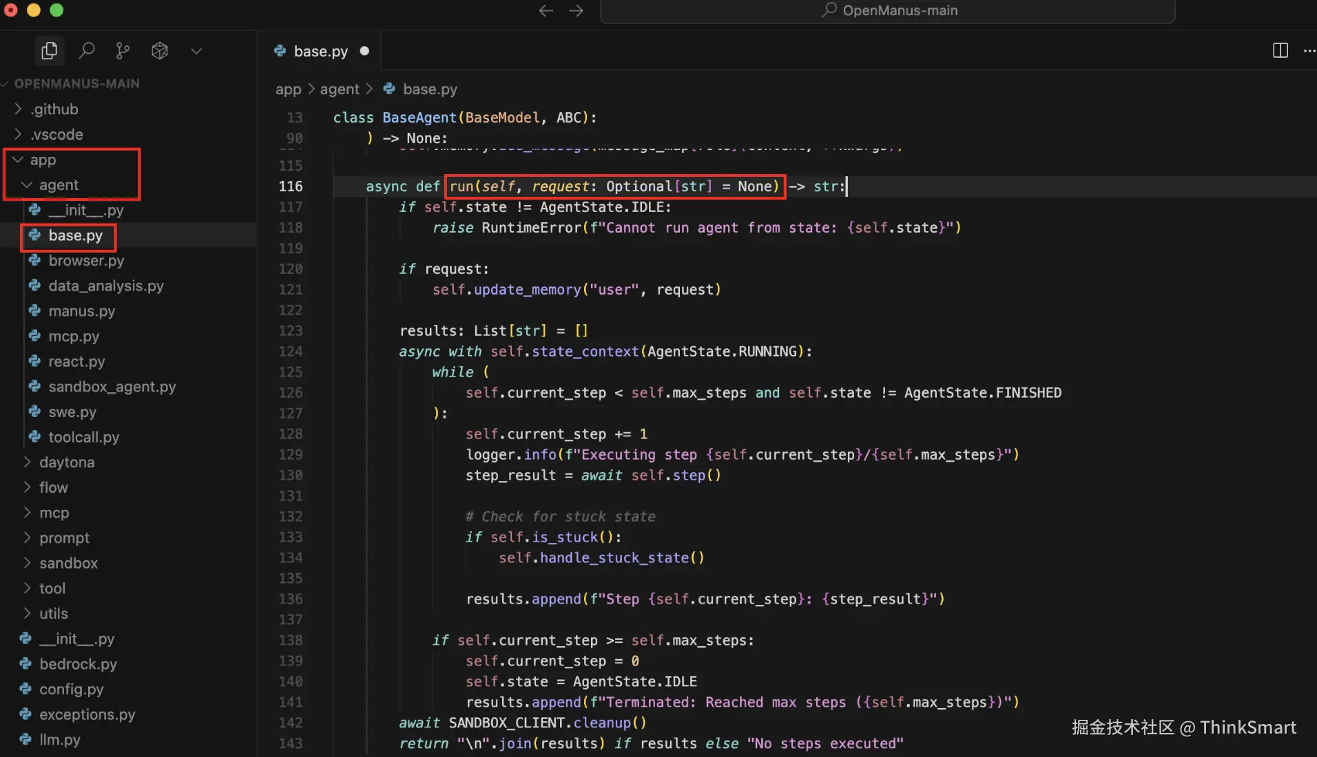Viewport: 1317px width, 757px height.
Task: Open sandbox_agent.py in the explorer
Action: (x=112, y=387)
